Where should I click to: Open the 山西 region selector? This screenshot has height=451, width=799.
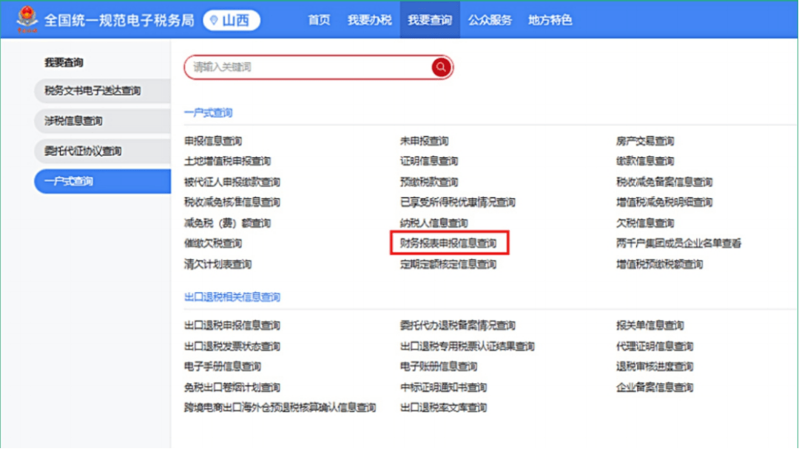[232, 21]
